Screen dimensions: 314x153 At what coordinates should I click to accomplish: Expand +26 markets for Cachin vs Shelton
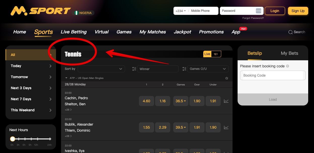pyautogui.click(x=68, y=110)
